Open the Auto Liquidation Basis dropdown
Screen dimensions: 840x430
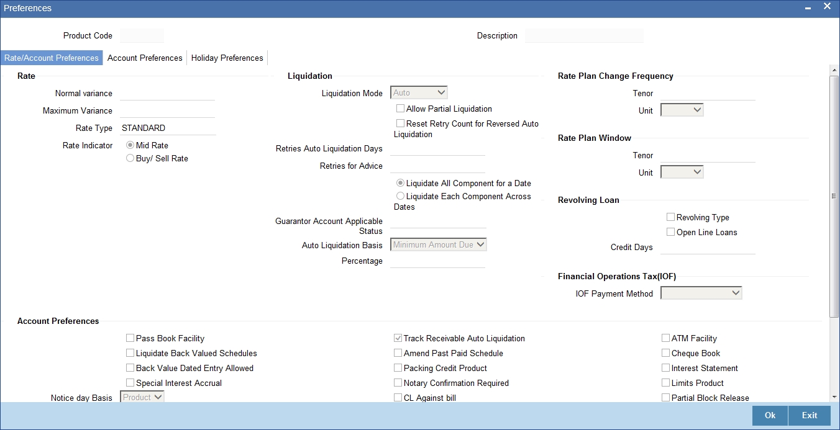tap(438, 244)
